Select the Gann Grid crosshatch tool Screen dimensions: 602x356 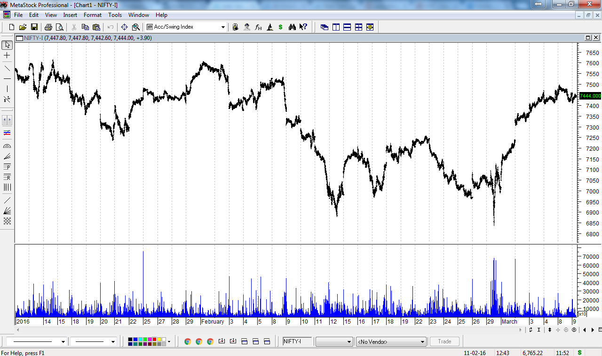click(7, 221)
